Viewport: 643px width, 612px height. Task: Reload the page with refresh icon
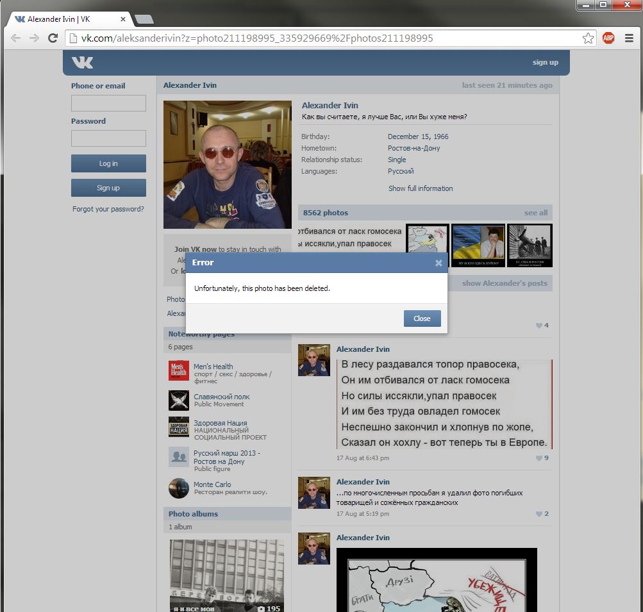pos(53,38)
